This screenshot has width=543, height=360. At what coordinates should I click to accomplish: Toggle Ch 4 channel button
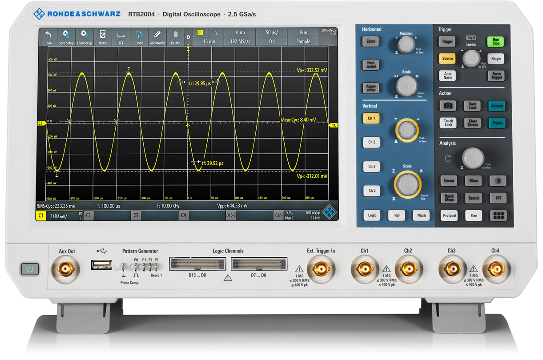click(x=372, y=191)
